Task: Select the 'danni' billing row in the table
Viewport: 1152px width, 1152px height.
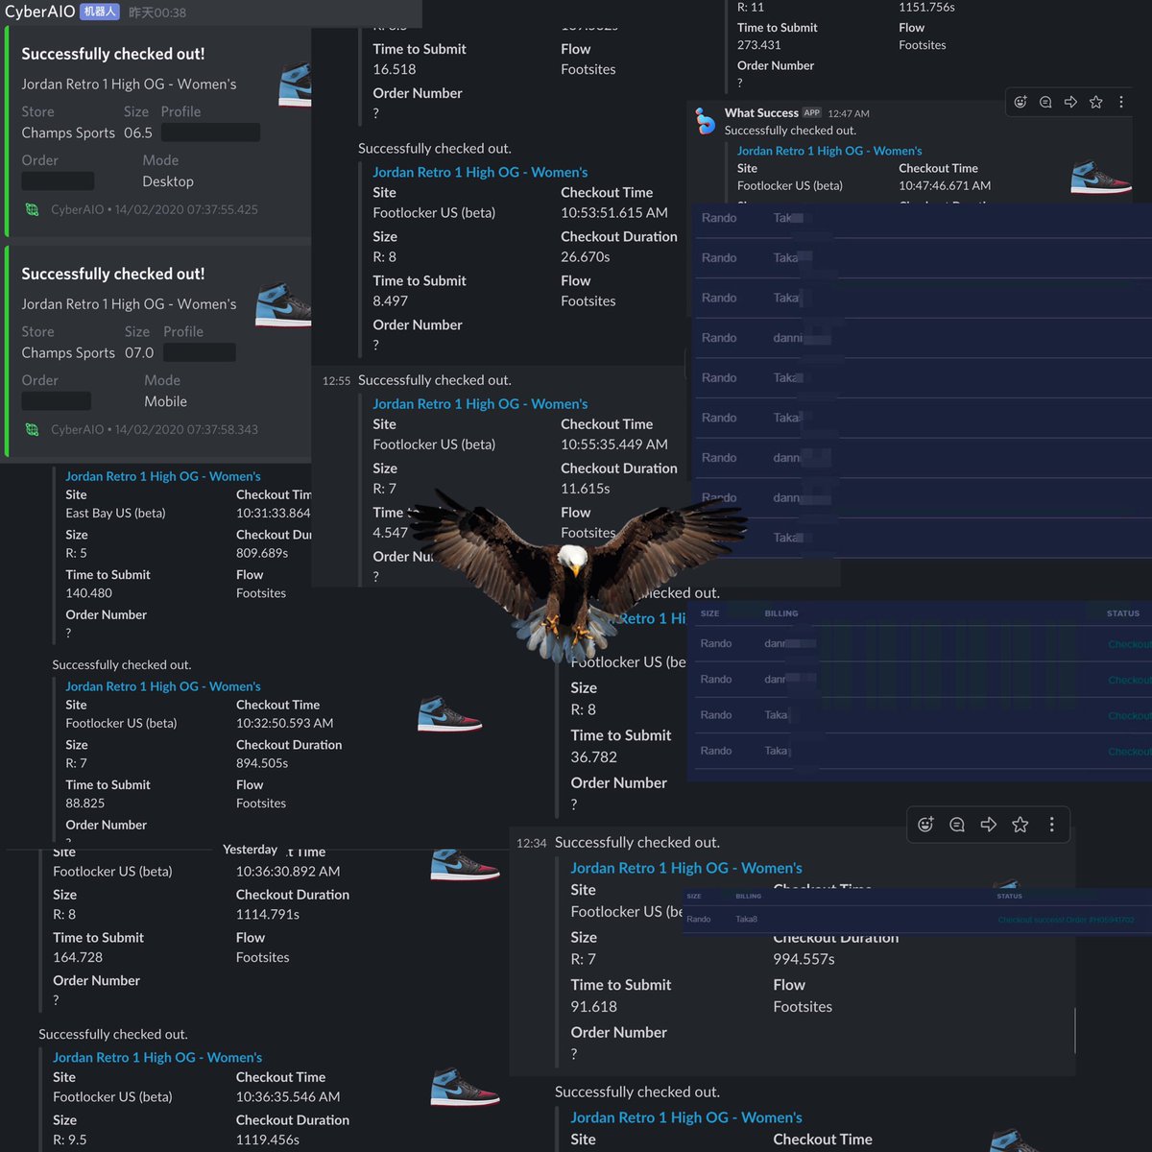Action: pyautogui.click(x=922, y=338)
